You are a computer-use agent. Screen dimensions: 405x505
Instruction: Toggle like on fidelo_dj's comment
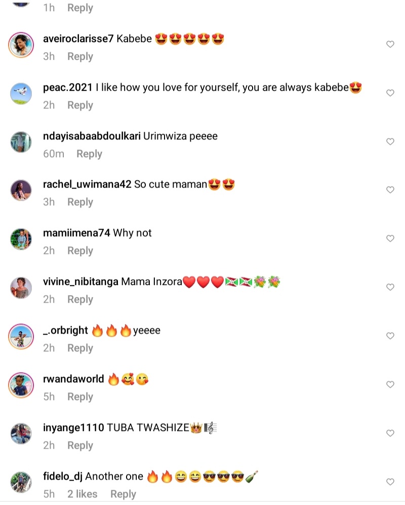pos(390,482)
